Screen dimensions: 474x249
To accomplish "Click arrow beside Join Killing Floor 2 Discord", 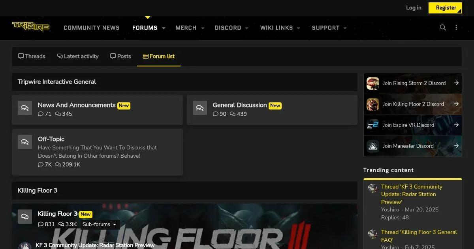I will pyautogui.click(x=456, y=104).
